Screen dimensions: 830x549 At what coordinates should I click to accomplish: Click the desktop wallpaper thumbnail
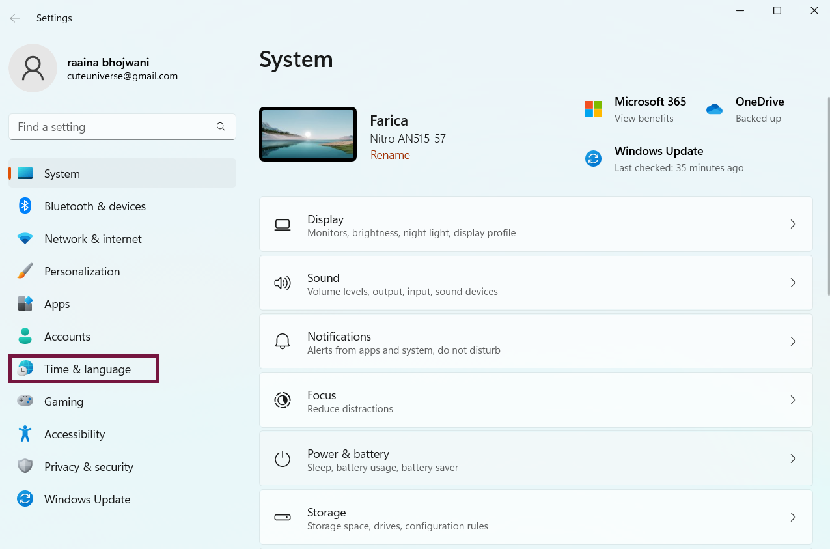(308, 134)
